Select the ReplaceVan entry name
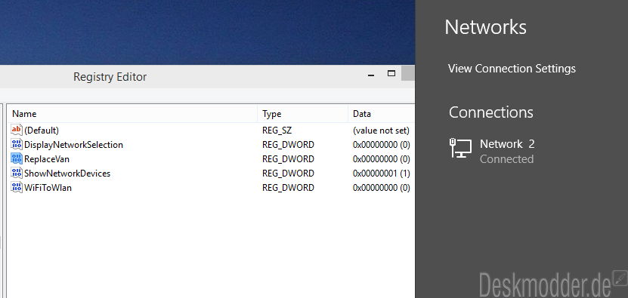The width and height of the screenshot is (628, 298). coord(47,159)
